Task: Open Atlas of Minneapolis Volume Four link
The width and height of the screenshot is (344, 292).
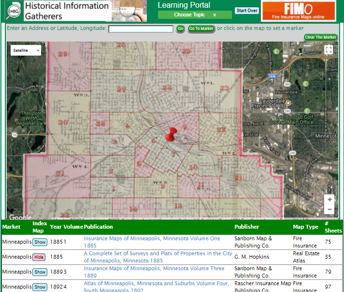Action: pyautogui.click(x=157, y=287)
